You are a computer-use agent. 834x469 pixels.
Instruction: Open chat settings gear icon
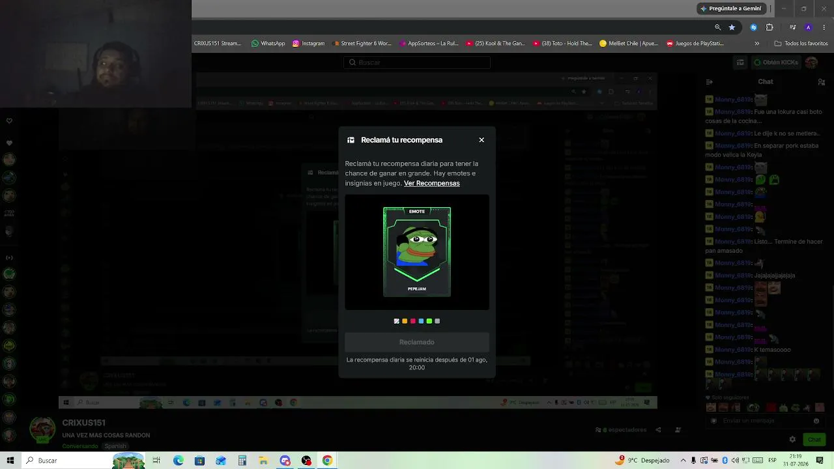[x=792, y=440]
